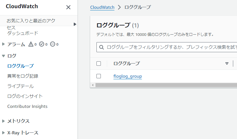Open ログのインサイト page
Screen dimensions: 237x139
click(x=25, y=96)
